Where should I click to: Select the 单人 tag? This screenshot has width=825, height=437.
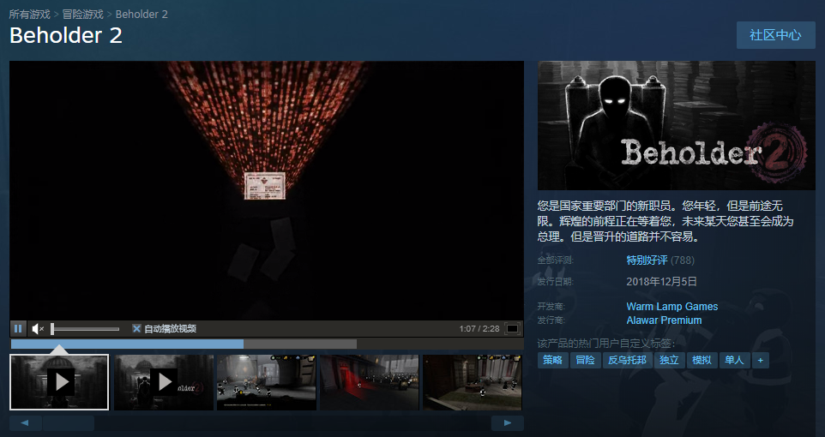pos(734,360)
